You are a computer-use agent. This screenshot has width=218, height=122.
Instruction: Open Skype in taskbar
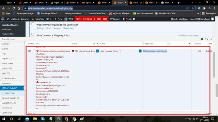click(x=43, y=119)
